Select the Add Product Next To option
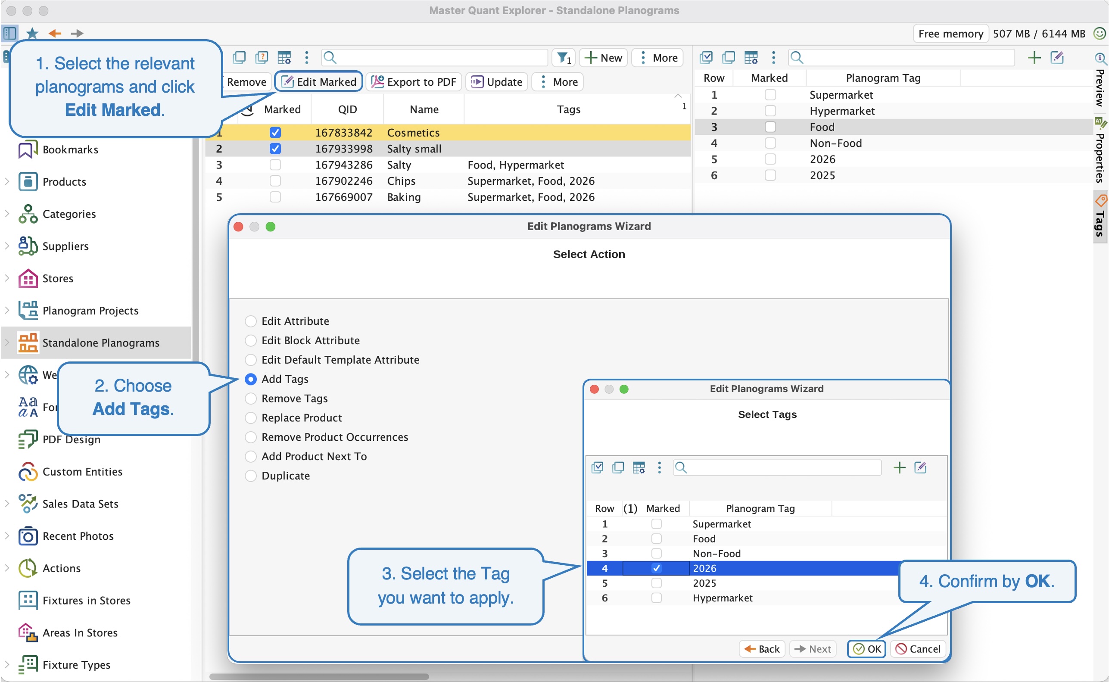The image size is (1109, 685). point(306,456)
